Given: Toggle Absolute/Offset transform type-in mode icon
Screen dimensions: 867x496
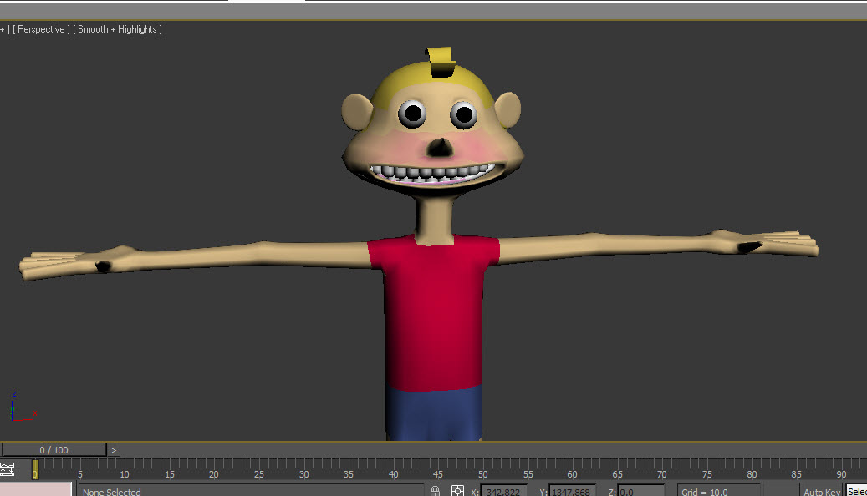Looking at the screenshot, I should click(457, 491).
